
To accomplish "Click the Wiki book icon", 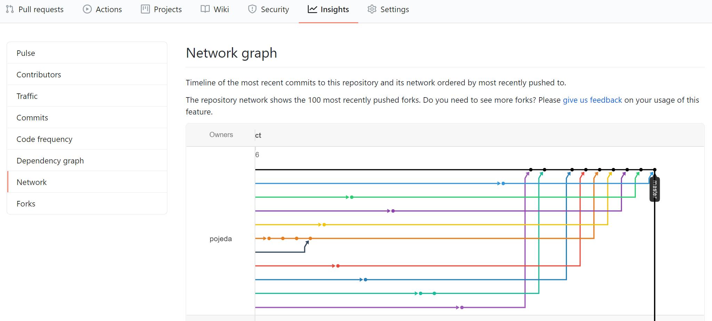I will coord(205,9).
